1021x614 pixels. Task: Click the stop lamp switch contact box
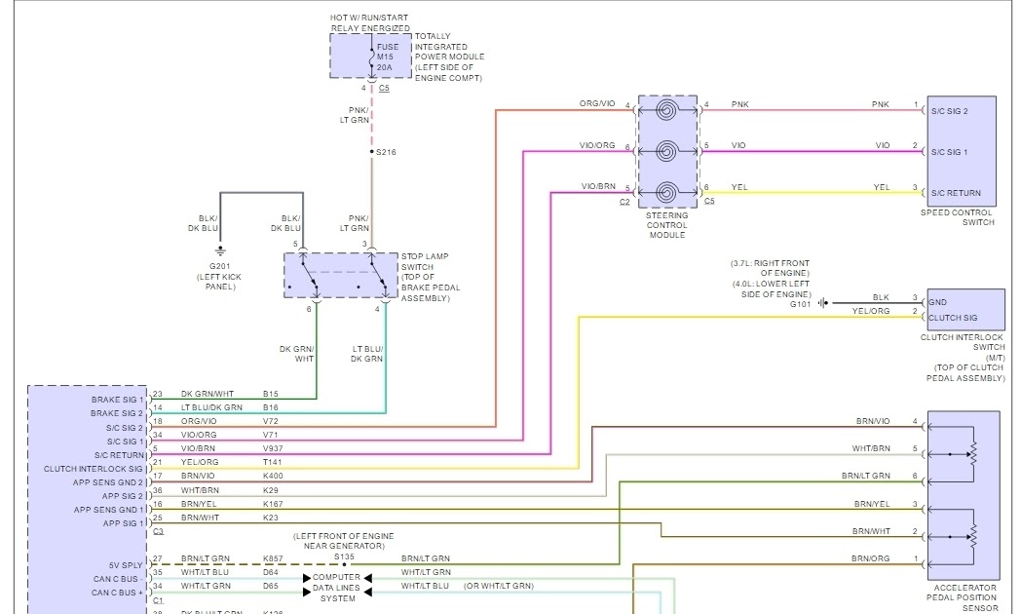tap(341, 276)
